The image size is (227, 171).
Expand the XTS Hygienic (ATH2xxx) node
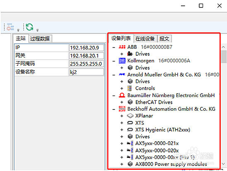tap(122, 130)
